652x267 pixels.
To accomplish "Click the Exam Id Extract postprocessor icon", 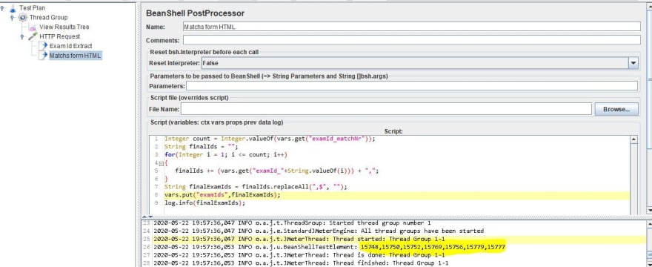I will [43, 46].
